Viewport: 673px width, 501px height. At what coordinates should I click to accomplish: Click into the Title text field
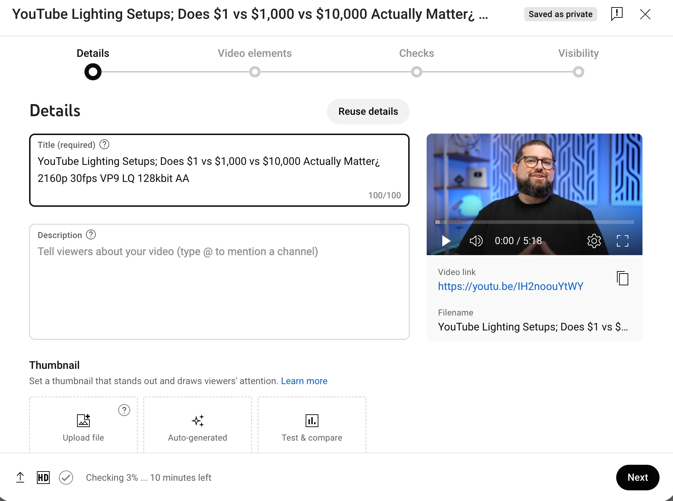click(x=219, y=170)
